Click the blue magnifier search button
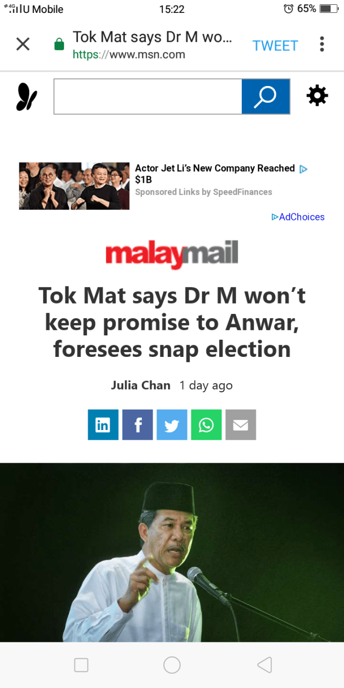 tap(266, 96)
